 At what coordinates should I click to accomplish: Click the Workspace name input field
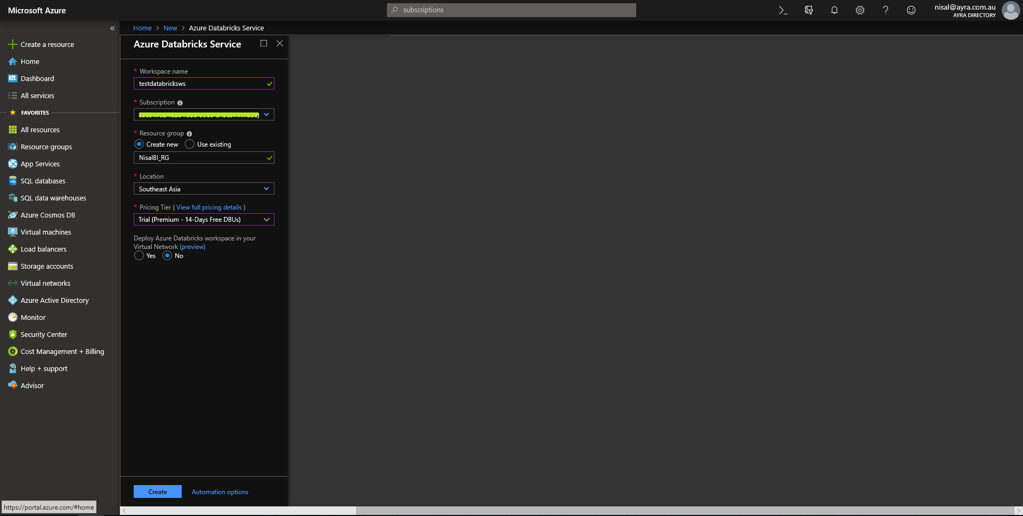[204, 84]
